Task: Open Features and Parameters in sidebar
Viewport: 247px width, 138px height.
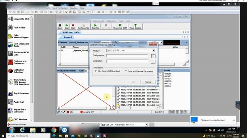Action: (x=17, y=62)
